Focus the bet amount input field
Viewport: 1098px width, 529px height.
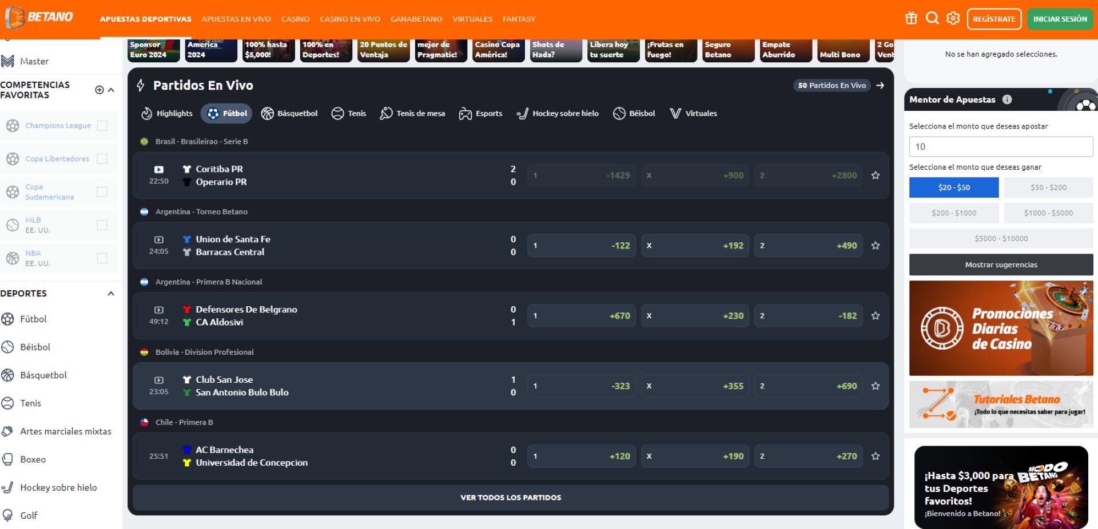tap(1001, 147)
